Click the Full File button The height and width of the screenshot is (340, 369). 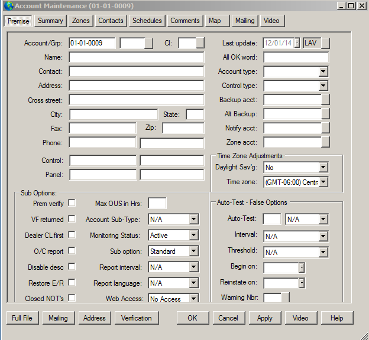pos(22,318)
